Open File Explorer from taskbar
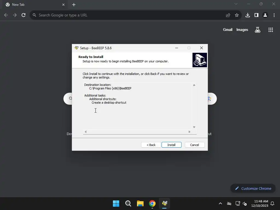The image size is (280, 210). (x=140, y=203)
